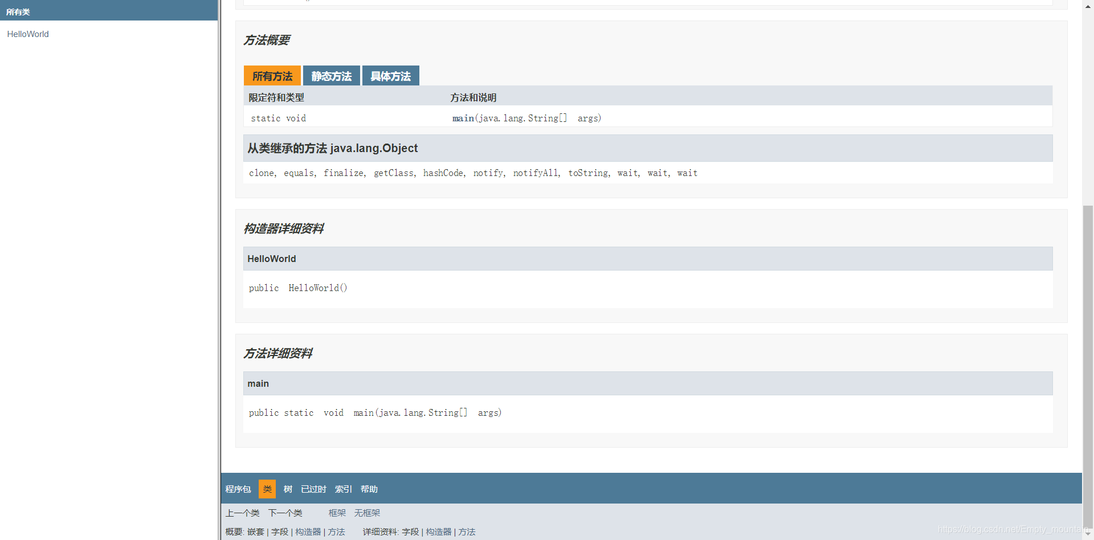This screenshot has height=540, width=1094.
Task: Click the clone inherited method
Action: 261,173
